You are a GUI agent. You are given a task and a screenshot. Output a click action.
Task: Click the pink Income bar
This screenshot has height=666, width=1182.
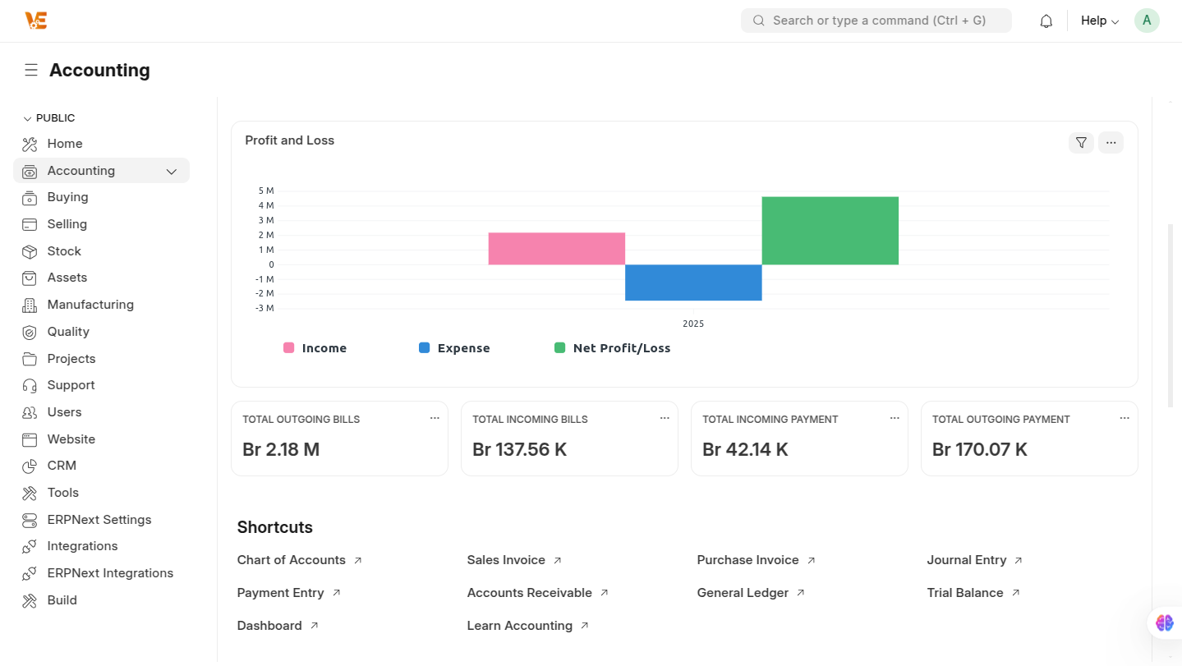(x=557, y=249)
